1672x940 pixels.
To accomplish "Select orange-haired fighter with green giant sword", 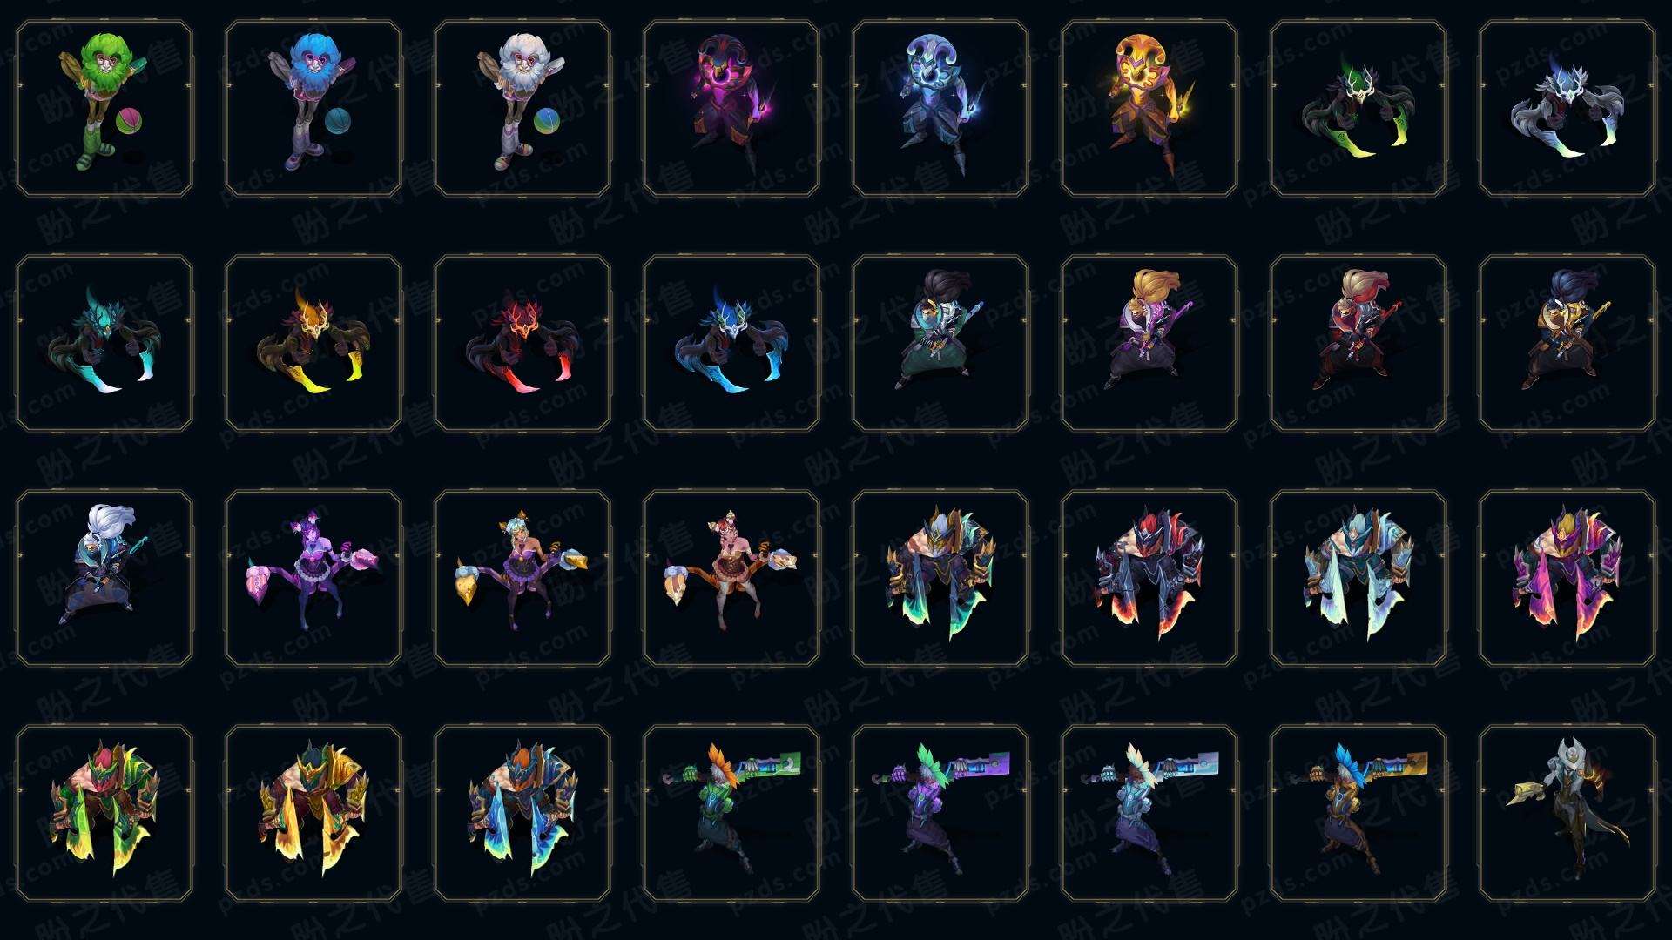I will [x=731, y=813].
